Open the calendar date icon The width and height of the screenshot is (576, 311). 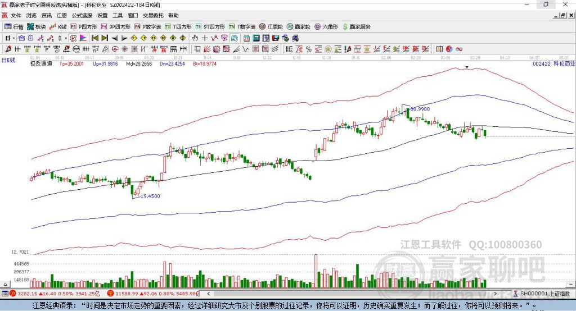tap(246, 38)
